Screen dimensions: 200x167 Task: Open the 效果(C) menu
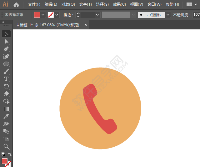pyautogui.click(x=119, y=4)
